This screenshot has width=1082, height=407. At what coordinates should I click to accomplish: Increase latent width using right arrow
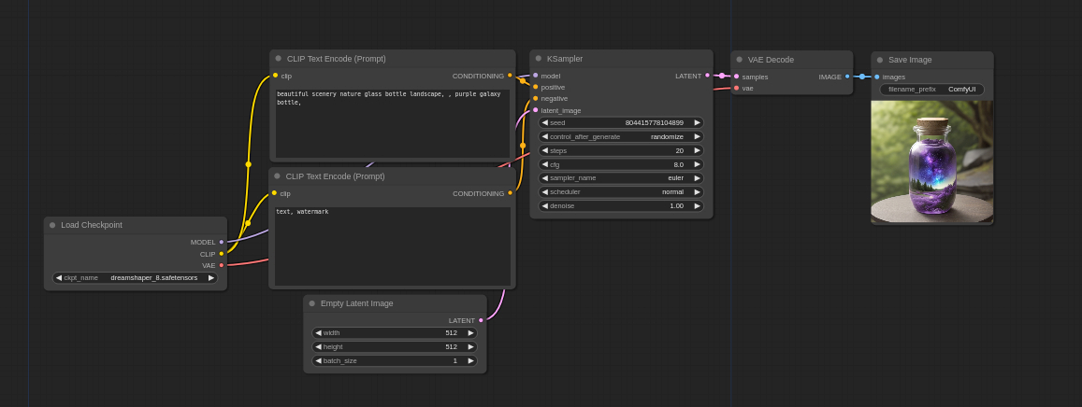470,333
